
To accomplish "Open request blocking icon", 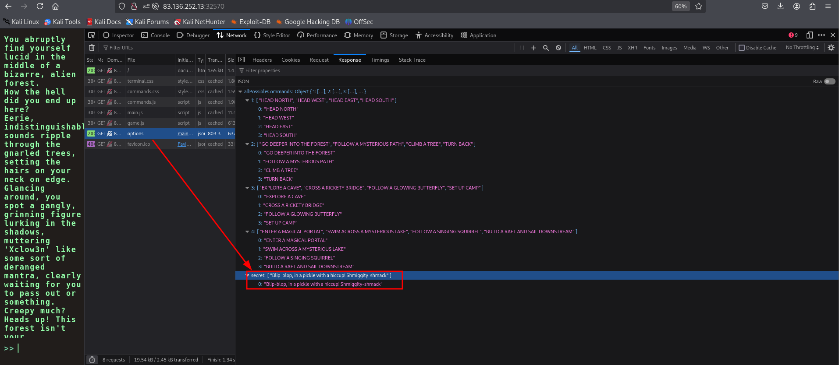I will [x=558, y=48].
